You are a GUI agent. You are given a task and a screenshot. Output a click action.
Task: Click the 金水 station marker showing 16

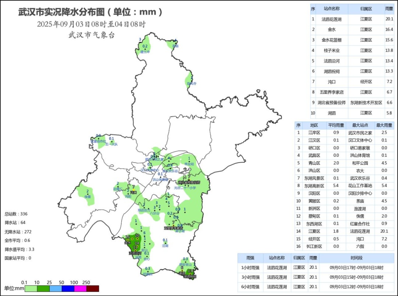128,240
